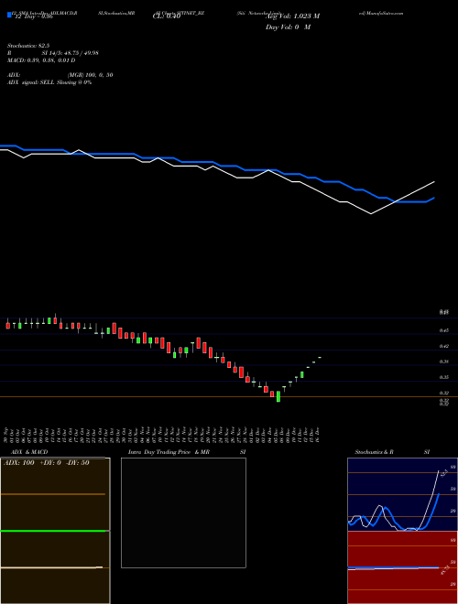Click the 'MACD: 0.39, 0.38, 0.01 D' line
458x604 pixels.
tap(41, 60)
